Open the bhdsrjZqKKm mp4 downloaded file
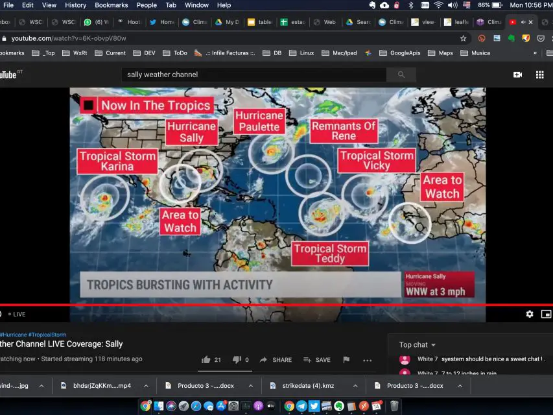 102,386
